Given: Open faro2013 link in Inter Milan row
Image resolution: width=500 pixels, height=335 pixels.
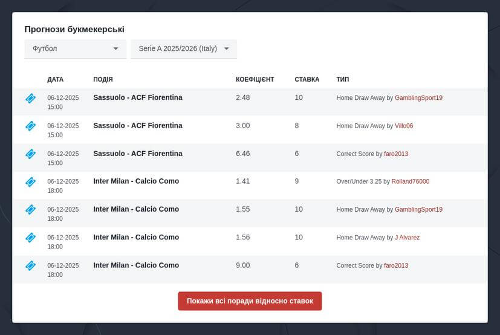Looking at the screenshot, I should 396,265.
